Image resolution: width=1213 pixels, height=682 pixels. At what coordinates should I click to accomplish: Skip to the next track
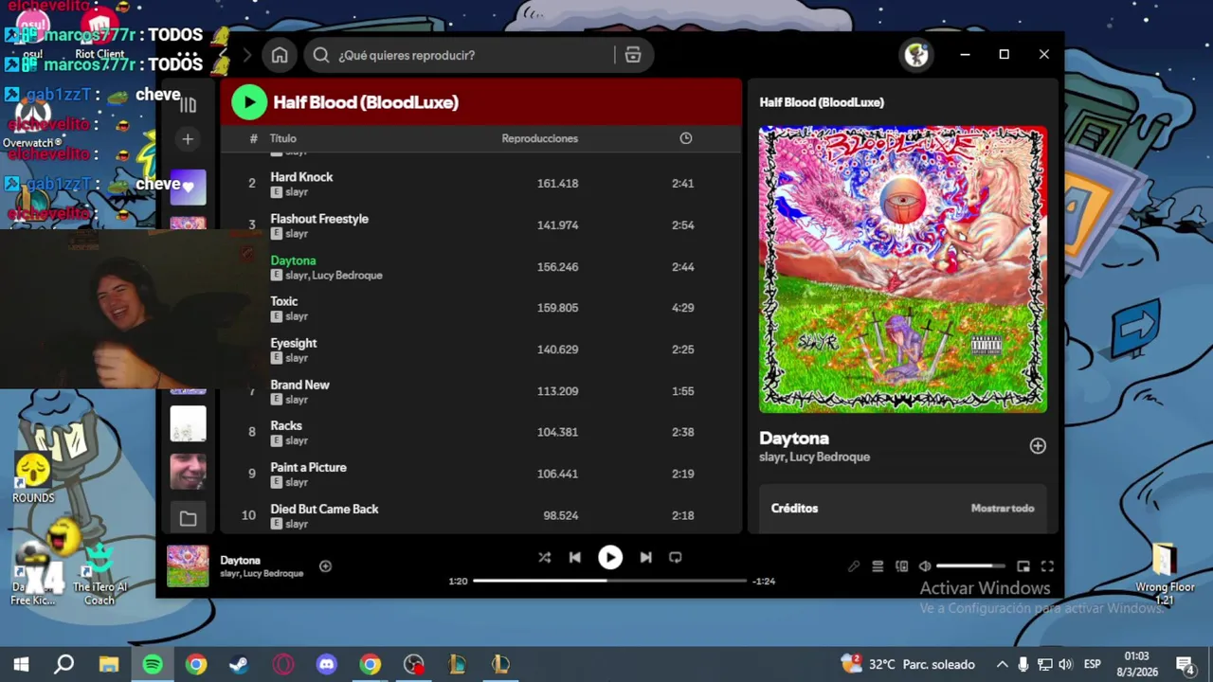coord(645,557)
